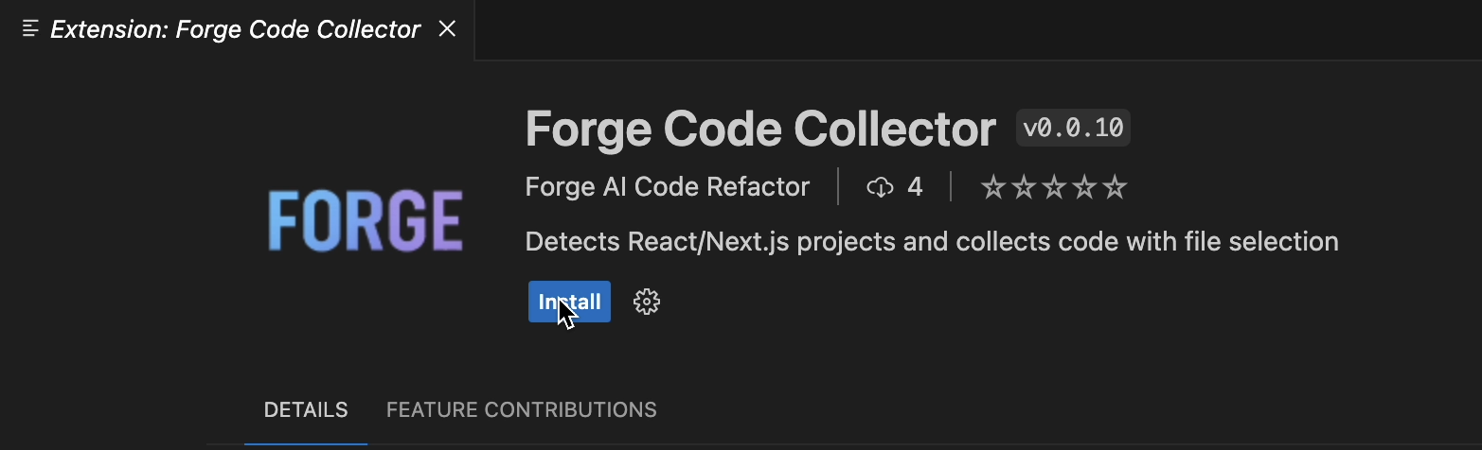Image resolution: width=1482 pixels, height=450 pixels.
Task: Click the fourth rating star
Action: (1084, 187)
